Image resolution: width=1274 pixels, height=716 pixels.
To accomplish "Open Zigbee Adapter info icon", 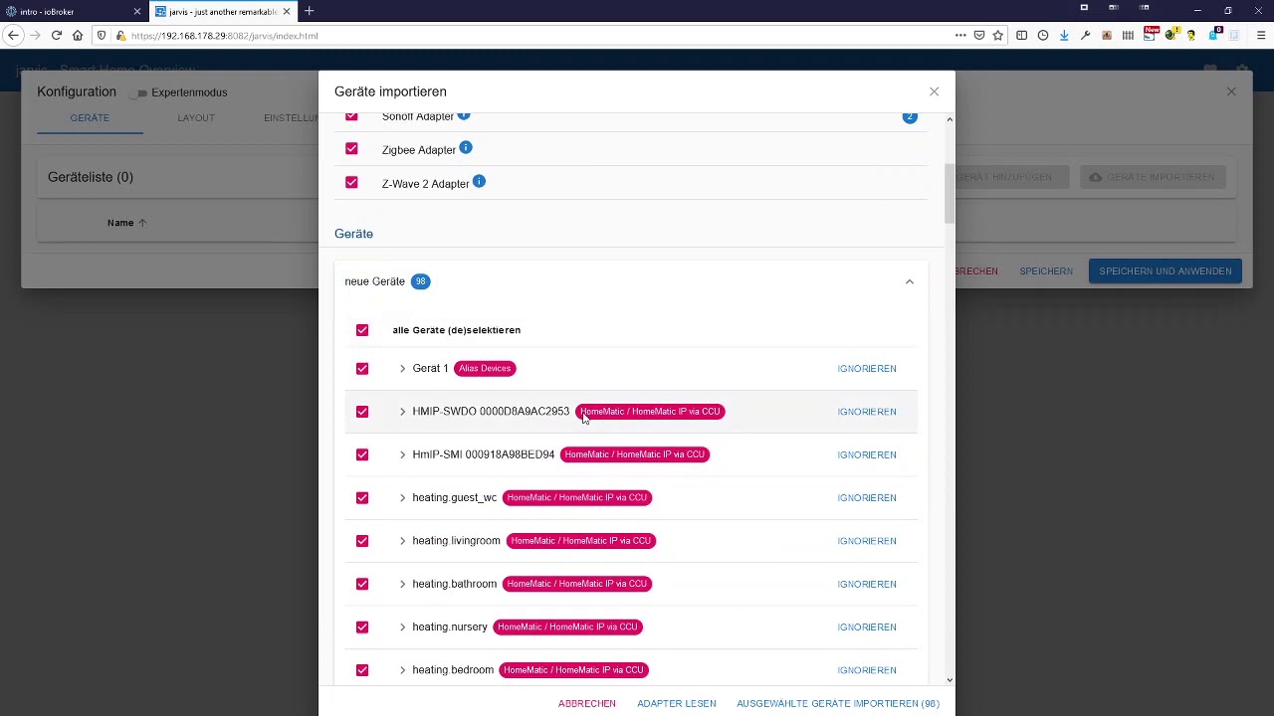I will coord(465,148).
